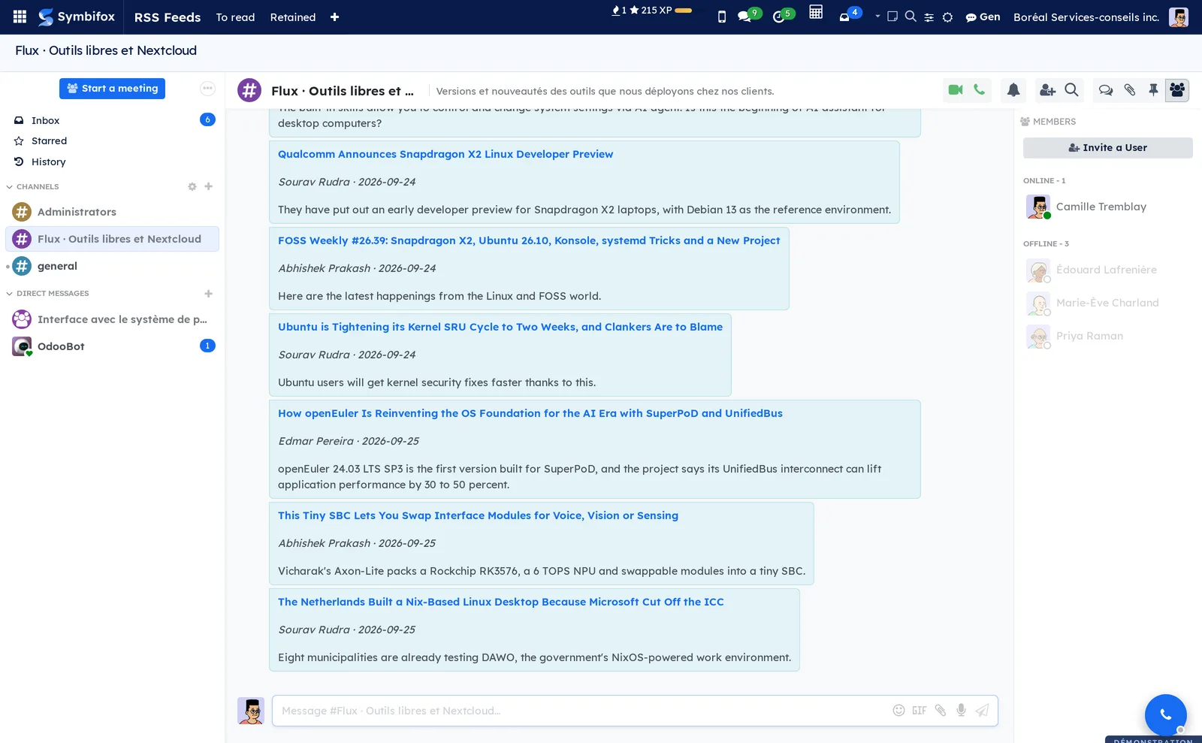Open the History mailbox
This screenshot has height=743, width=1202.
(x=113, y=162)
